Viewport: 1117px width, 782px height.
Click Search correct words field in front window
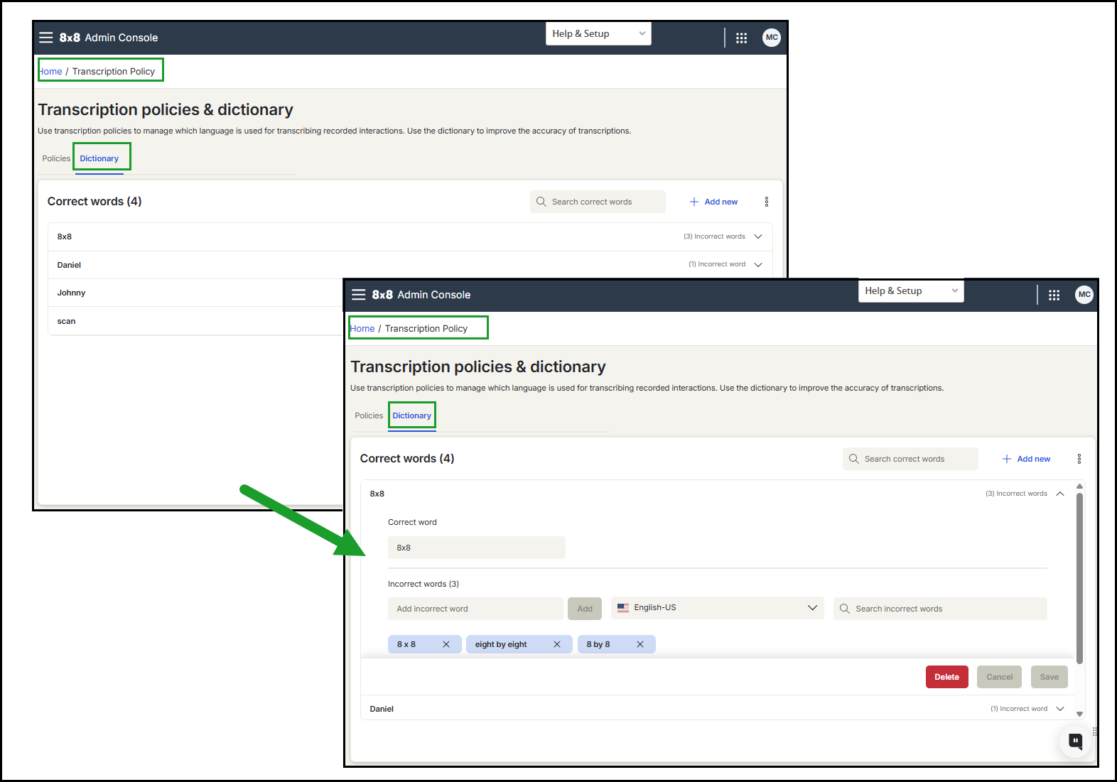click(910, 459)
